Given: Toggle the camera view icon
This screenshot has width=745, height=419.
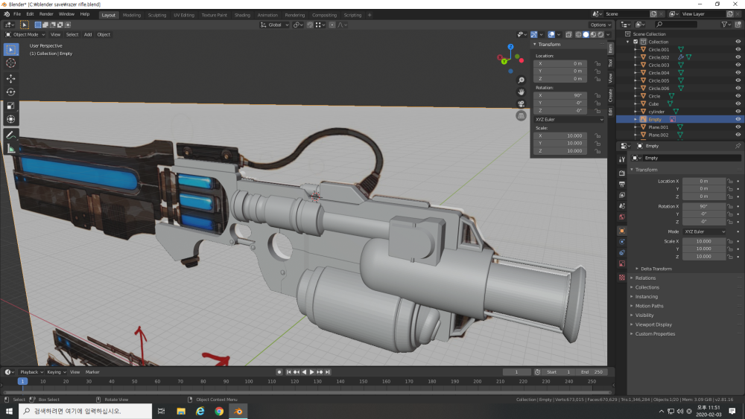Looking at the screenshot, I should (521, 104).
